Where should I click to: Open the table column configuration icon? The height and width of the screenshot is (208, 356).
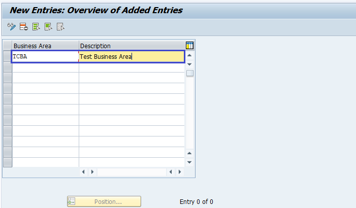[x=190, y=46]
